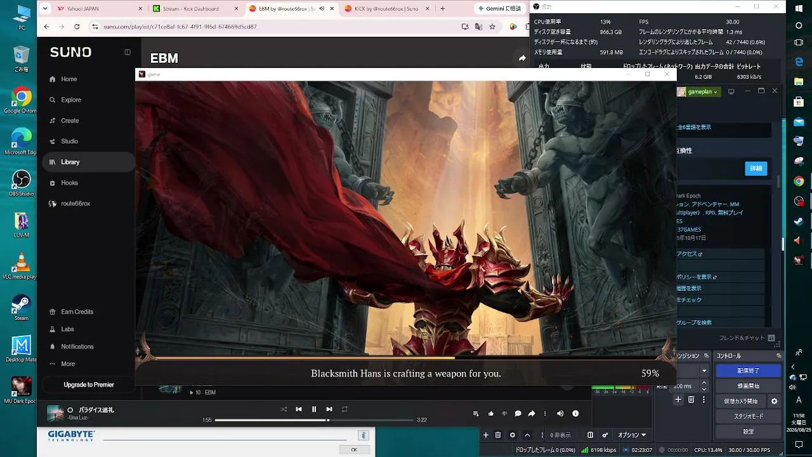Screen dimensions: 812x457
Task: Add a new transition in OBS
Action: pyautogui.click(x=678, y=400)
